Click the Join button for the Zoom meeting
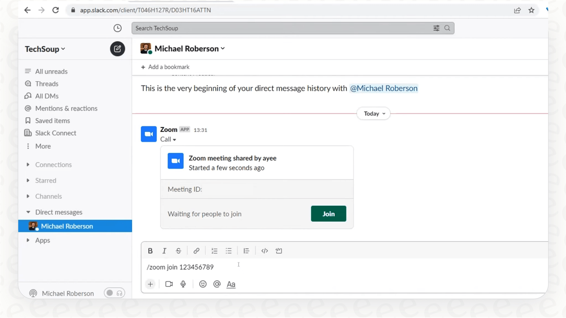The height and width of the screenshot is (318, 566). pyautogui.click(x=328, y=214)
